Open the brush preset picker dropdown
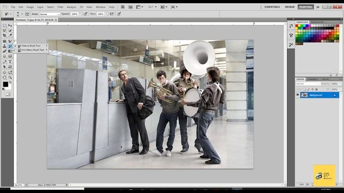This screenshot has height=193, width=344. [x=21, y=14]
